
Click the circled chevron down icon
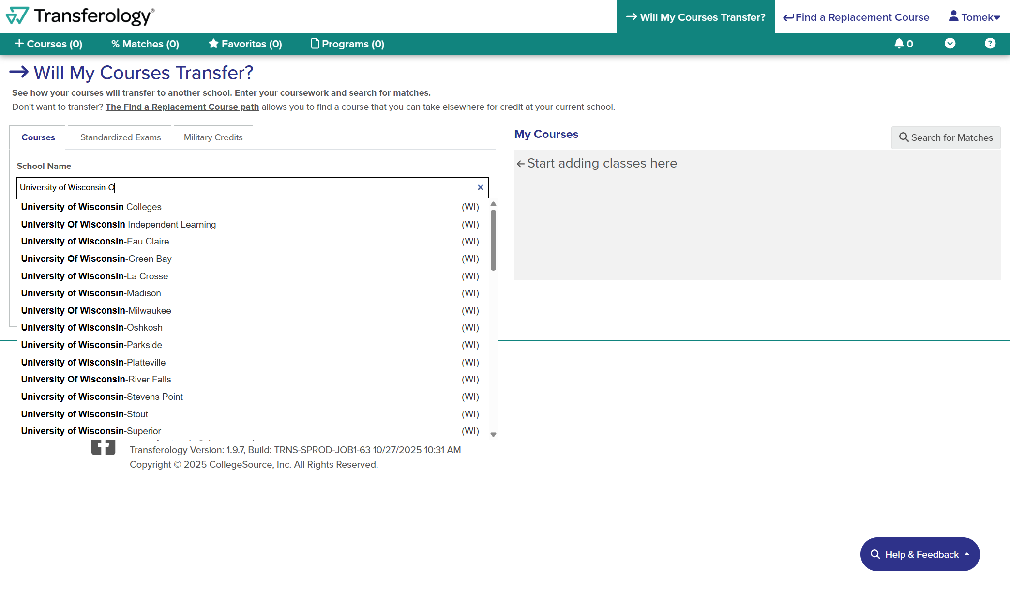click(x=950, y=44)
